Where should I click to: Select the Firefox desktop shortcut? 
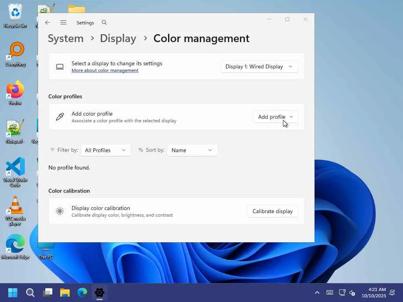pos(15,93)
